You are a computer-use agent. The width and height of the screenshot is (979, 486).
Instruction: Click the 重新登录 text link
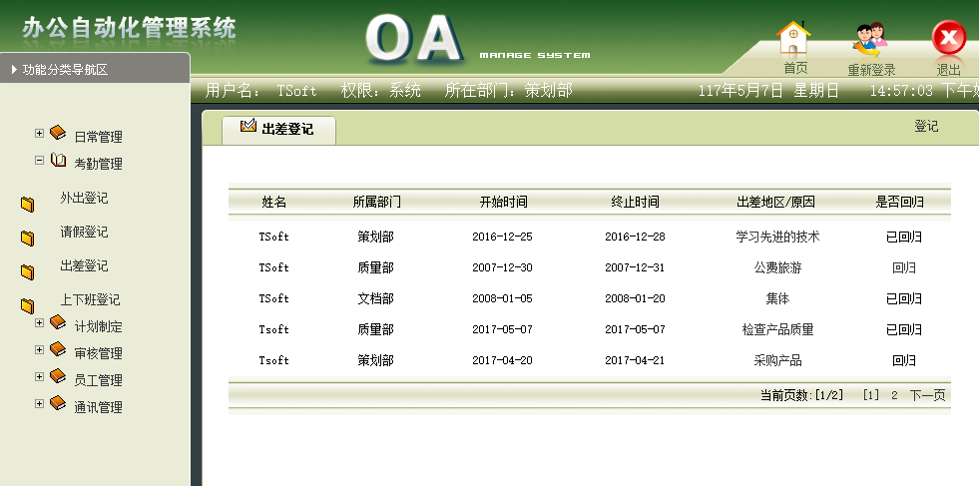(x=871, y=70)
